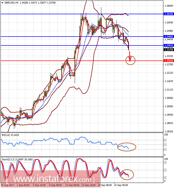Click the GBPUSD,H4 symbol title

coord(11,3)
